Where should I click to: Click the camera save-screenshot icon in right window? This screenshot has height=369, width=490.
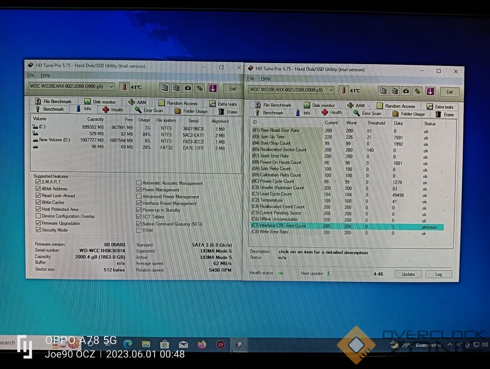click(x=406, y=91)
